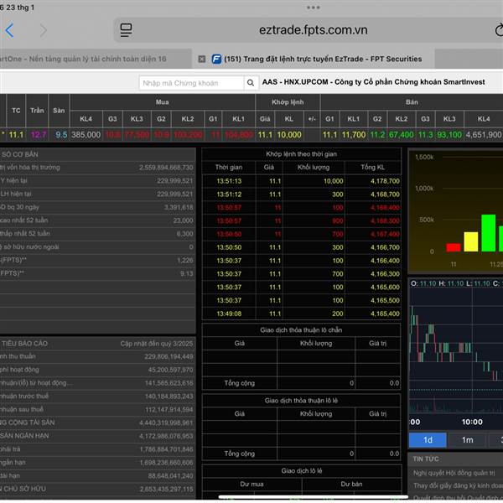
Task: Reload the page with the refresh icon
Action: [x=497, y=30]
